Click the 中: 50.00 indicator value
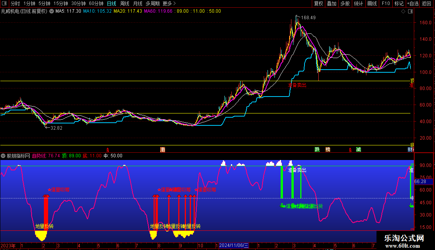 pyautogui.click(x=113, y=156)
